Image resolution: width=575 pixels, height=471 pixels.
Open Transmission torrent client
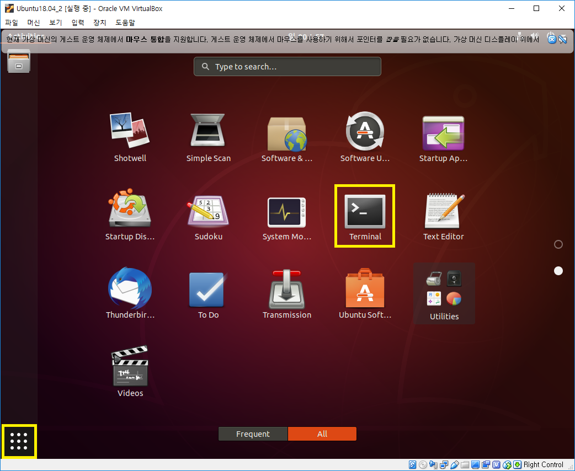(287, 293)
